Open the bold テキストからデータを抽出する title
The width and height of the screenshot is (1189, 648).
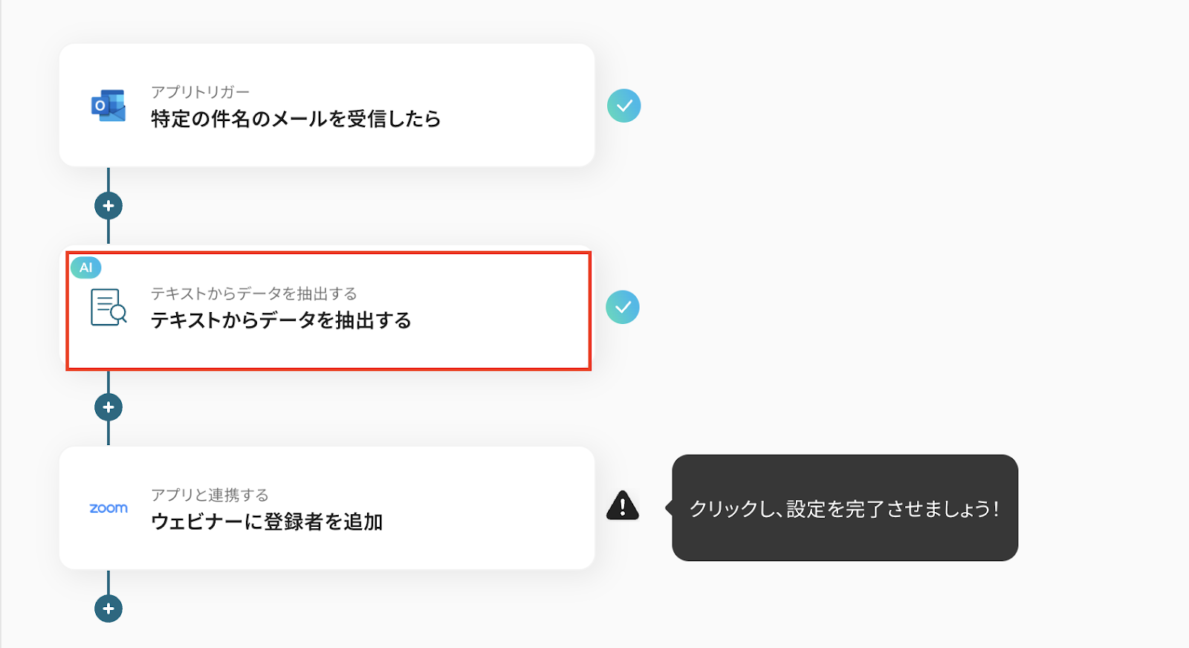281,320
